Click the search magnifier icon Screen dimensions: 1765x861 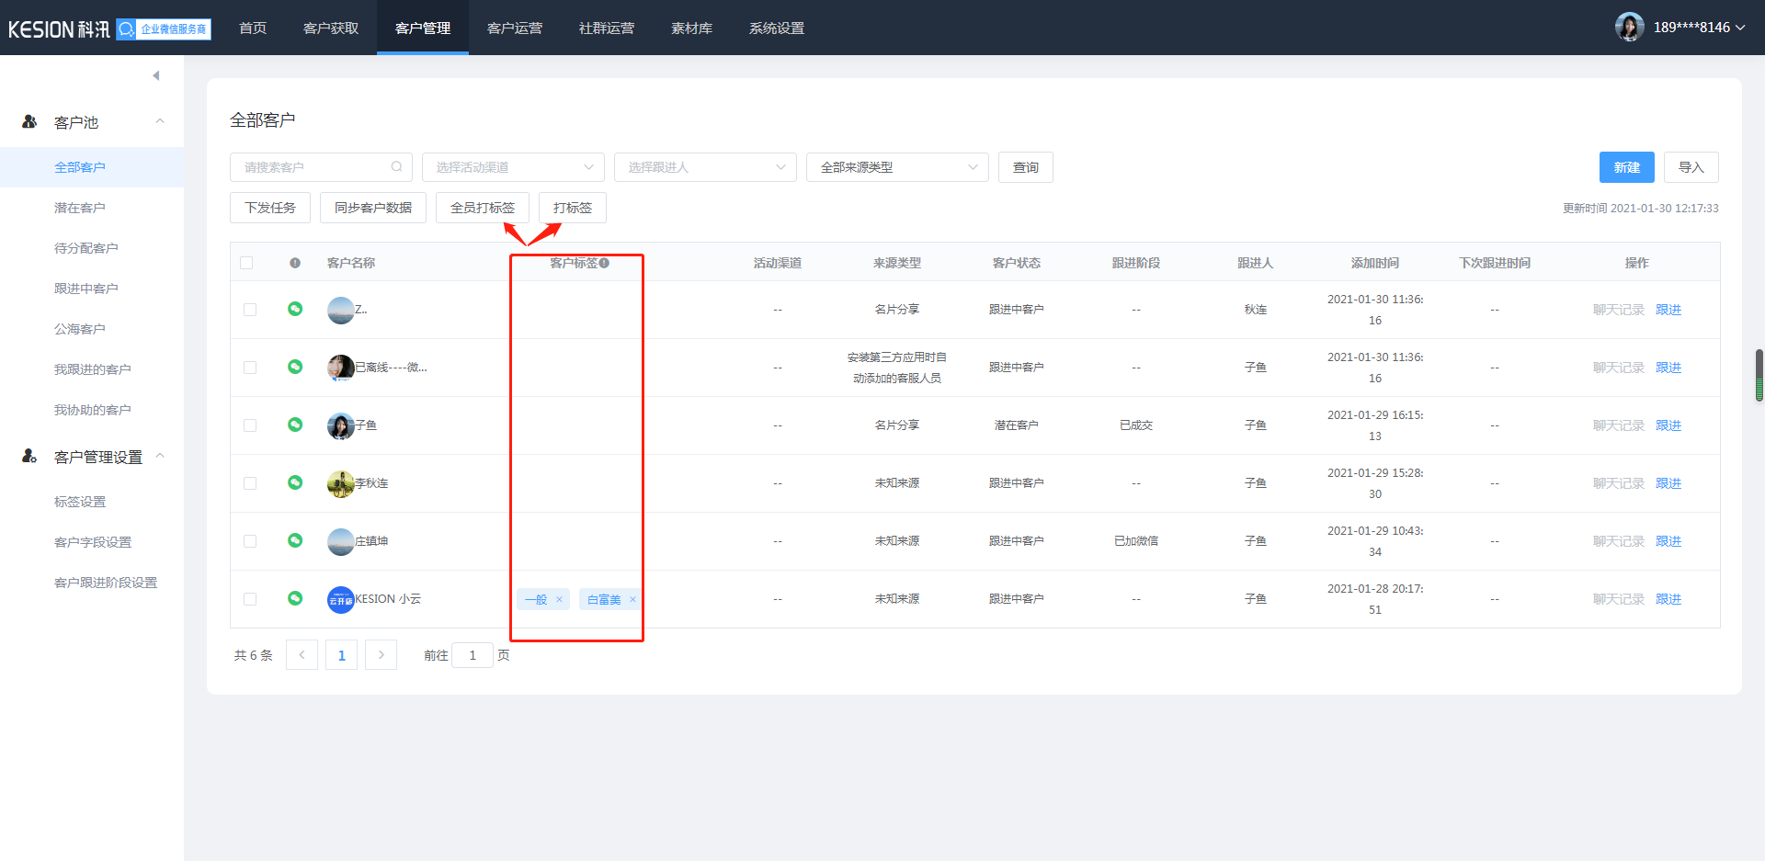pyautogui.click(x=396, y=167)
